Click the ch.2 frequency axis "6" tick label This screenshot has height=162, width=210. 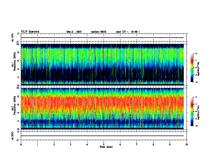19,105
